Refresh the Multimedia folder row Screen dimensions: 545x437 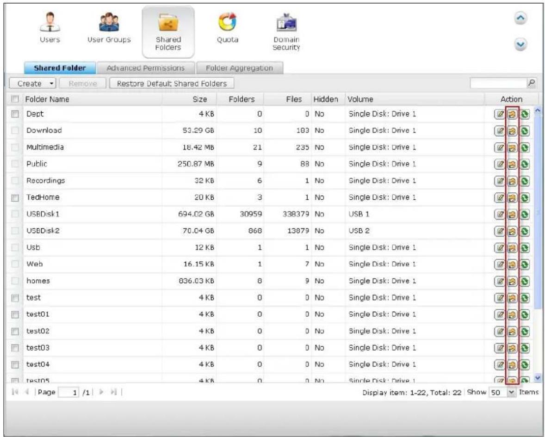pos(525,148)
